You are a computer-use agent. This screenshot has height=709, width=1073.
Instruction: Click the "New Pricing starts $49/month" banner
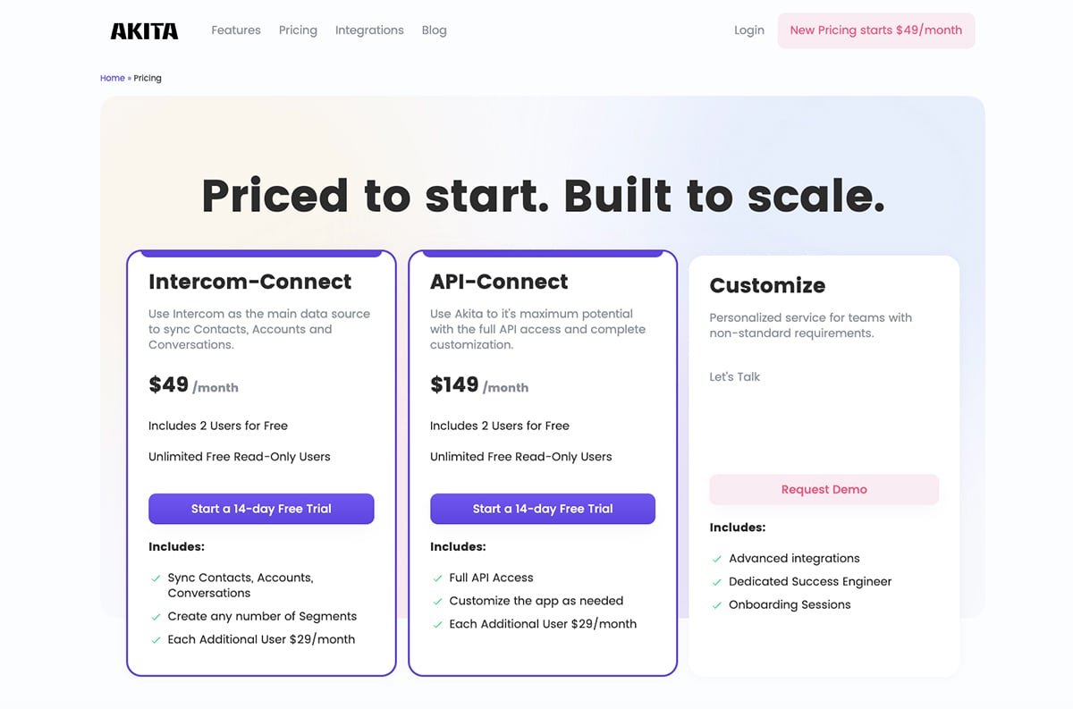point(875,30)
